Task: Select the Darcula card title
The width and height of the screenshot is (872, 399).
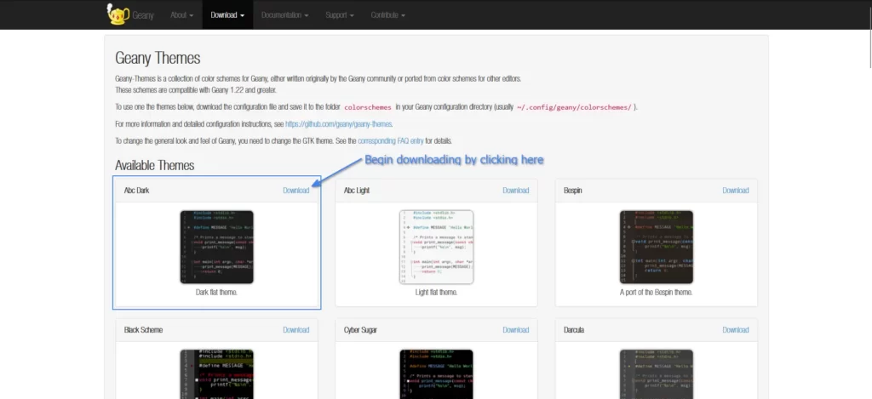Action: [574, 329]
